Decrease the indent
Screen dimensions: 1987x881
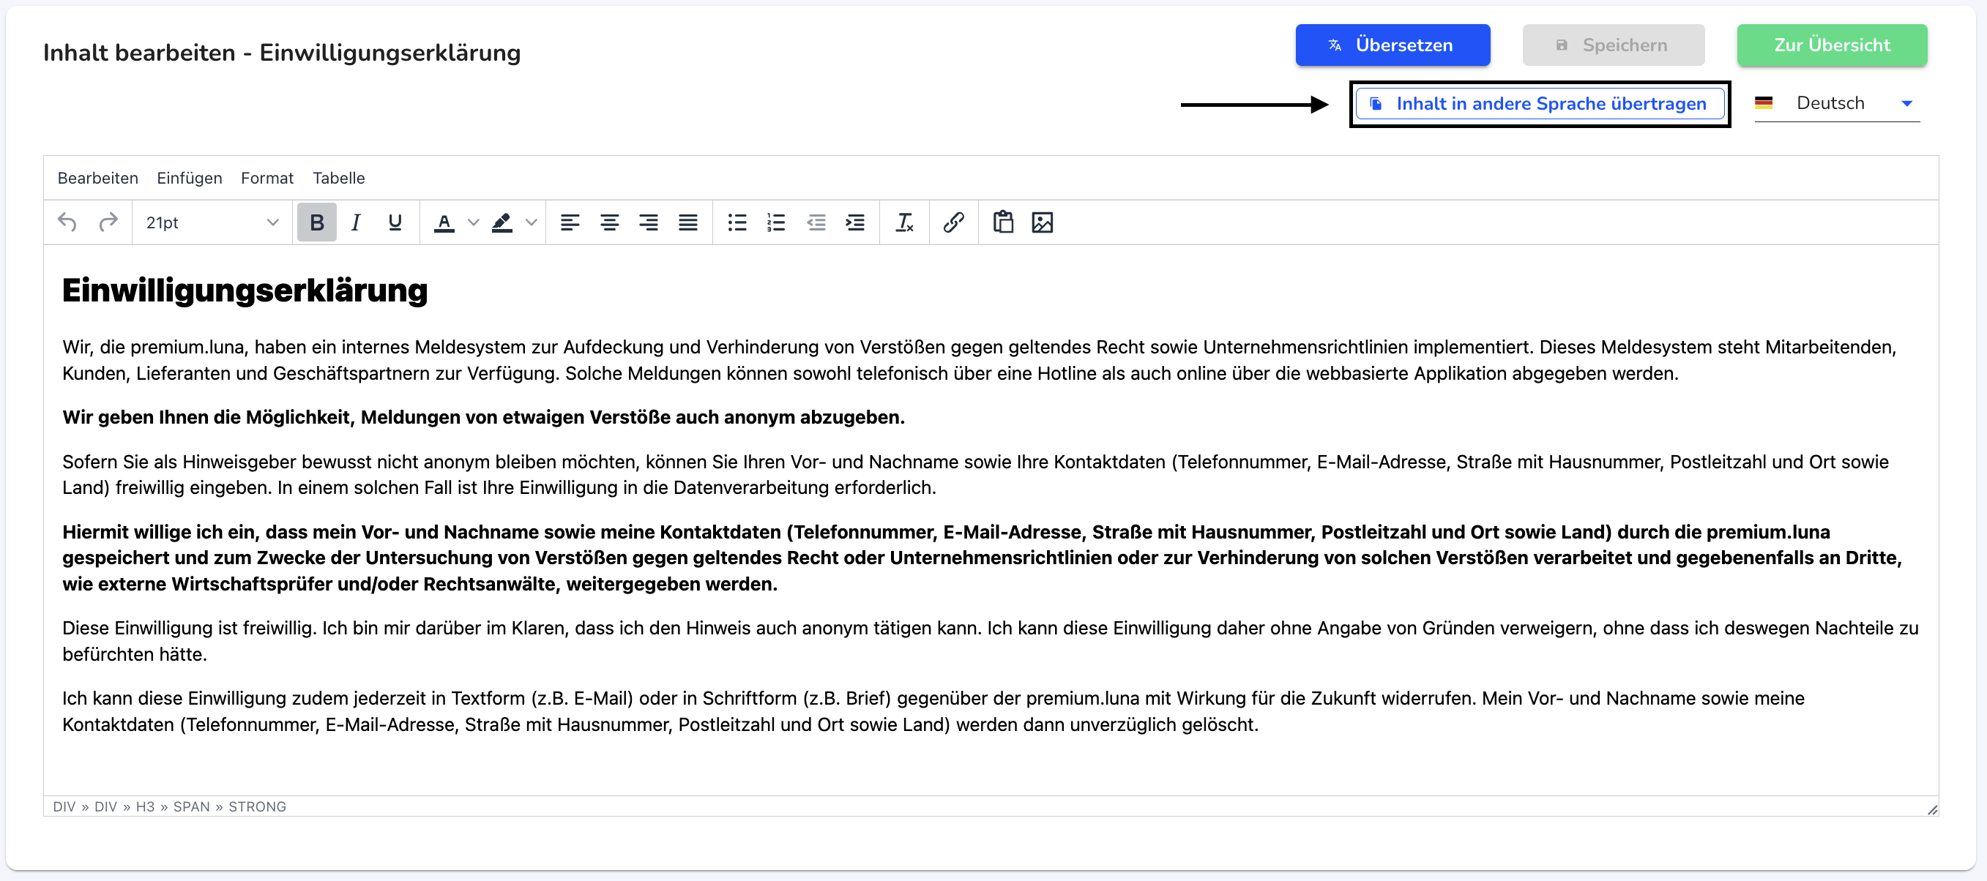pos(816,222)
